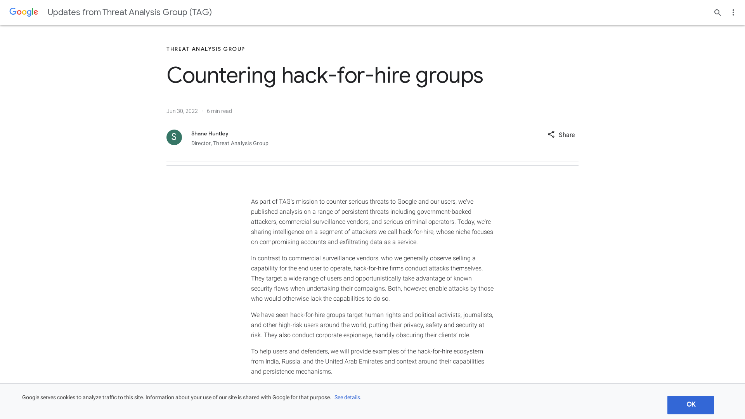Click the "6 min read" indicator

pyautogui.click(x=219, y=111)
